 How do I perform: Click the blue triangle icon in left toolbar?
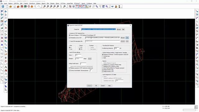click(x=2, y=44)
